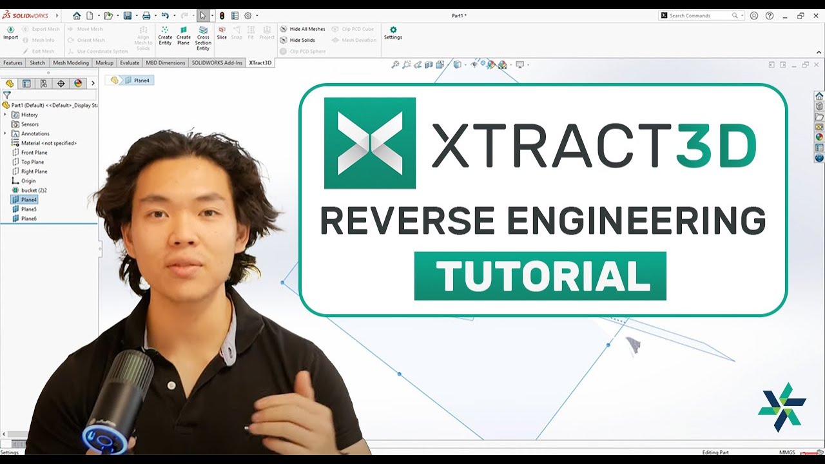Viewport: 825px width, 464px height.
Task: Click the File Properties icon
Action: tap(235, 15)
